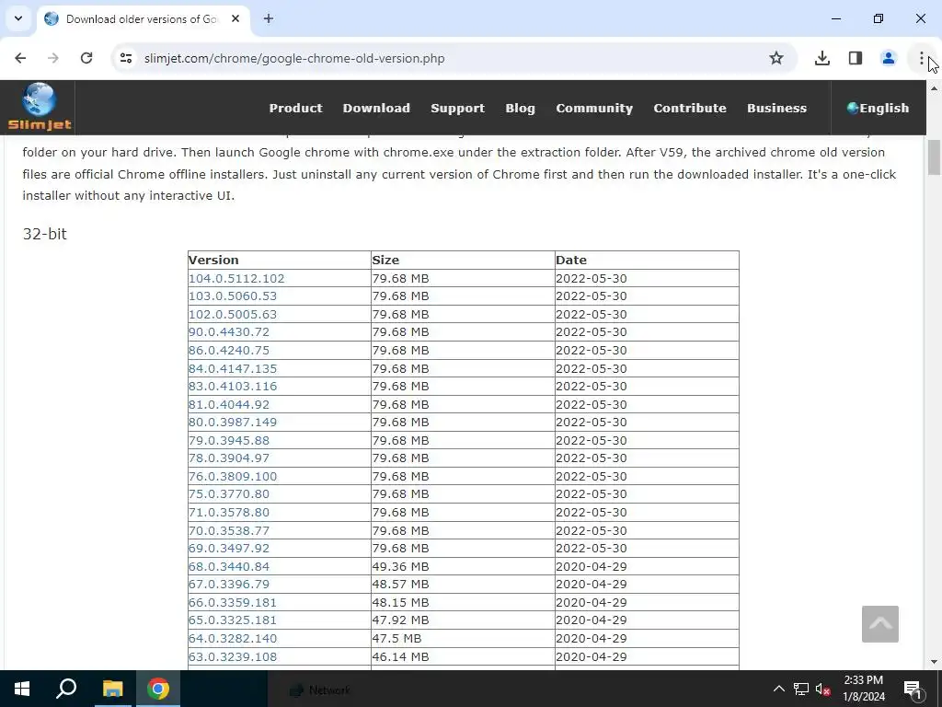Image resolution: width=942 pixels, height=707 pixels.
Task: Click the scroll-to-top arrow button
Action: [x=880, y=624]
